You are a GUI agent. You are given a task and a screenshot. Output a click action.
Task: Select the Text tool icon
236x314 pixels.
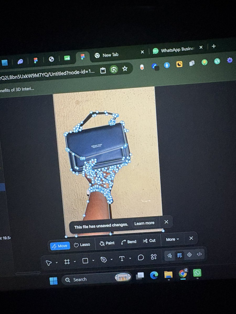122,259
